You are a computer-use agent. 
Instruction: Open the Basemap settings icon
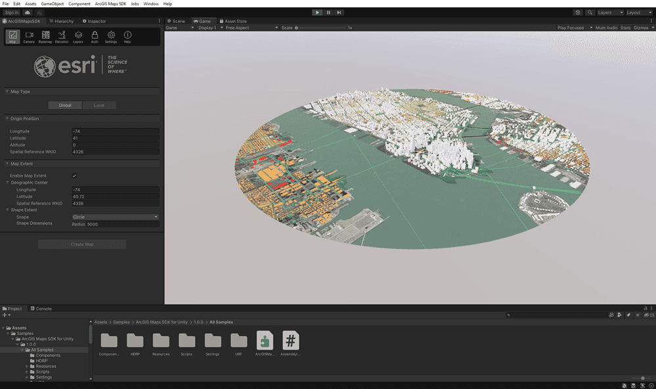tap(45, 37)
